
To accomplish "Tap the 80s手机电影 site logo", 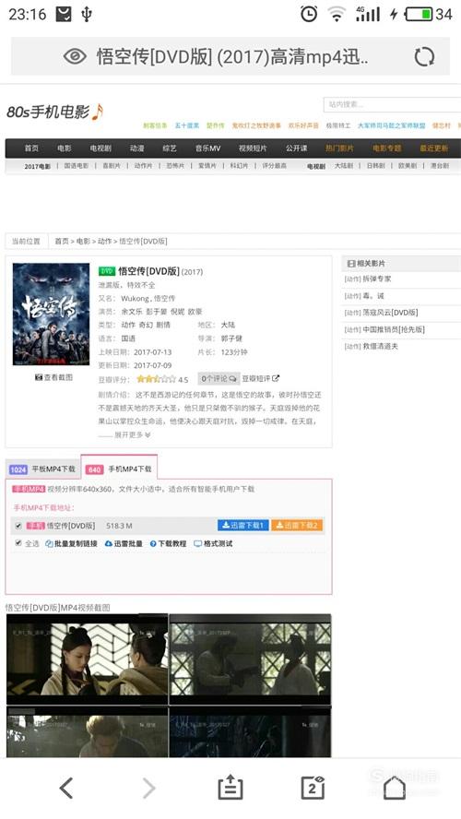I will coord(54,112).
